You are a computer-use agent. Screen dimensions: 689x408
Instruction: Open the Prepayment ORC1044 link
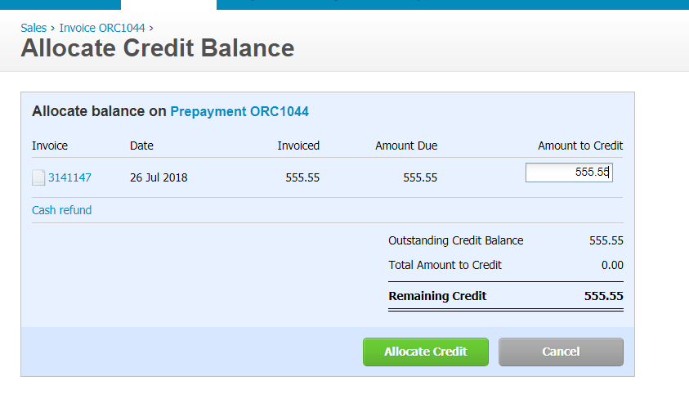point(239,111)
